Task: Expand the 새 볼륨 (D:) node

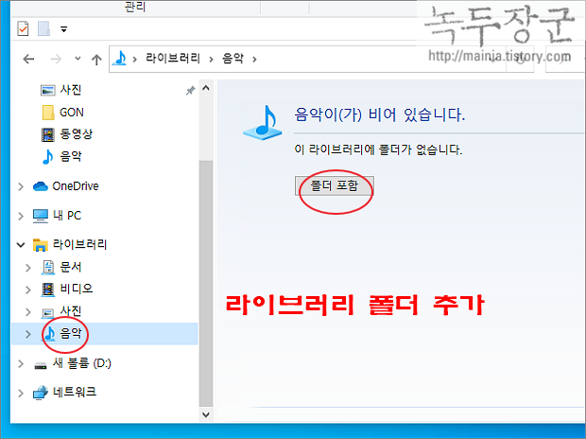Action: (x=21, y=363)
